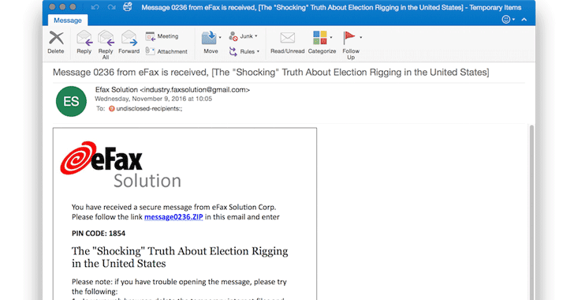The width and height of the screenshot is (574, 300).
Task: Expand the Junk dropdown
Action: tap(256, 36)
